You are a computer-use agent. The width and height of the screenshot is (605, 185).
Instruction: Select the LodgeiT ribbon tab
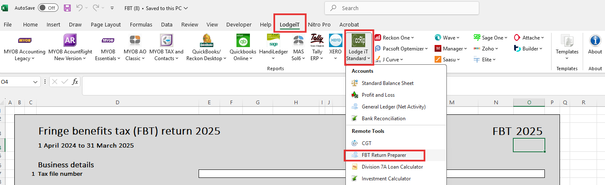[290, 25]
